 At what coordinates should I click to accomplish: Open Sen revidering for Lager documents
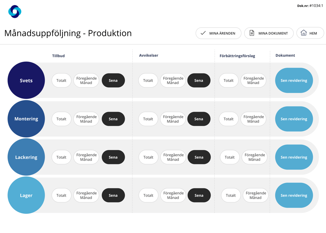[293, 195]
